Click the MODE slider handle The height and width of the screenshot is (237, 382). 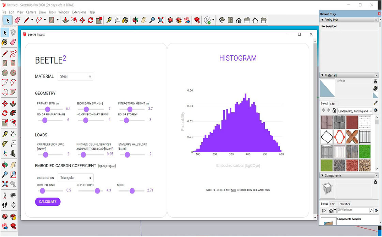132,191
